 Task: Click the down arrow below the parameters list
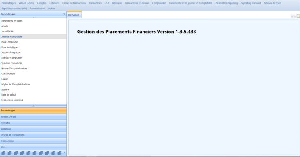33,105
